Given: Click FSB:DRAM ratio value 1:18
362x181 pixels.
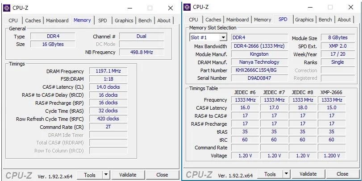Looking at the screenshot, I should pos(108,79).
